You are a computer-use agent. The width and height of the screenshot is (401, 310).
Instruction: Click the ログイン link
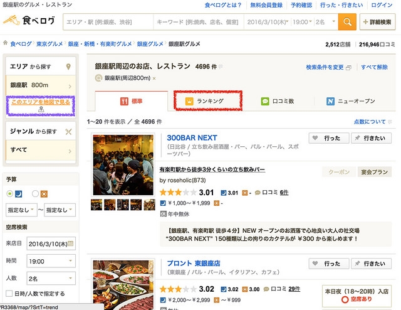[382, 5]
